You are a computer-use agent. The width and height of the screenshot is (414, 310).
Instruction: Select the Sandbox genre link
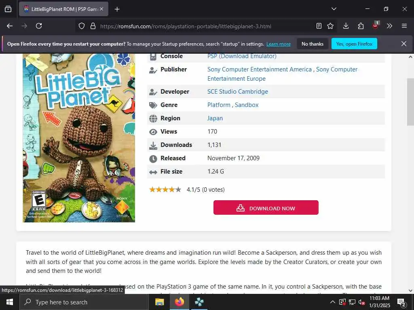[x=247, y=105]
